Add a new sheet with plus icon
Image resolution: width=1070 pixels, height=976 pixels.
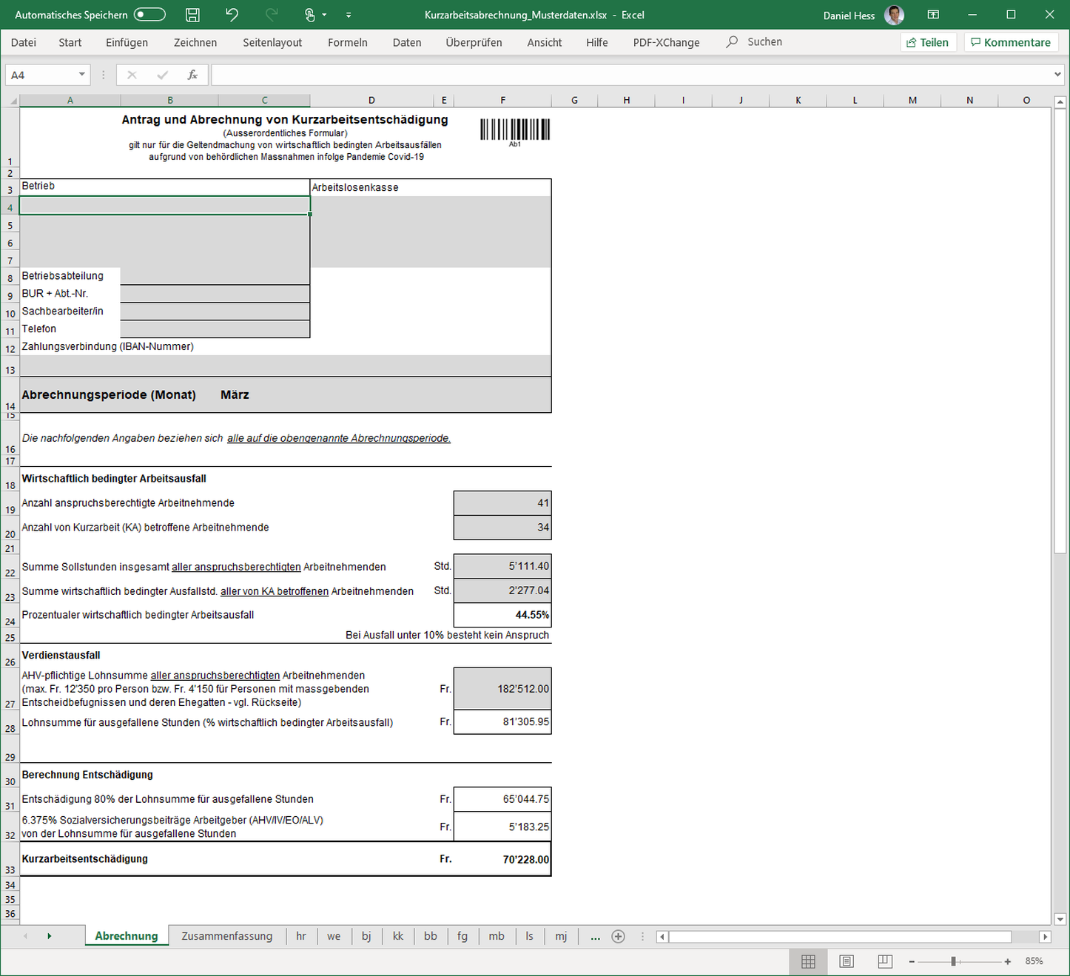click(x=619, y=937)
